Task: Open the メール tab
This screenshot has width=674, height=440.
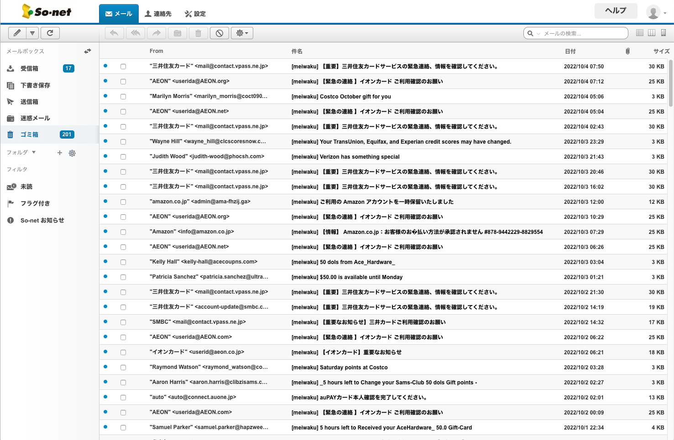Action: (x=119, y=14)
